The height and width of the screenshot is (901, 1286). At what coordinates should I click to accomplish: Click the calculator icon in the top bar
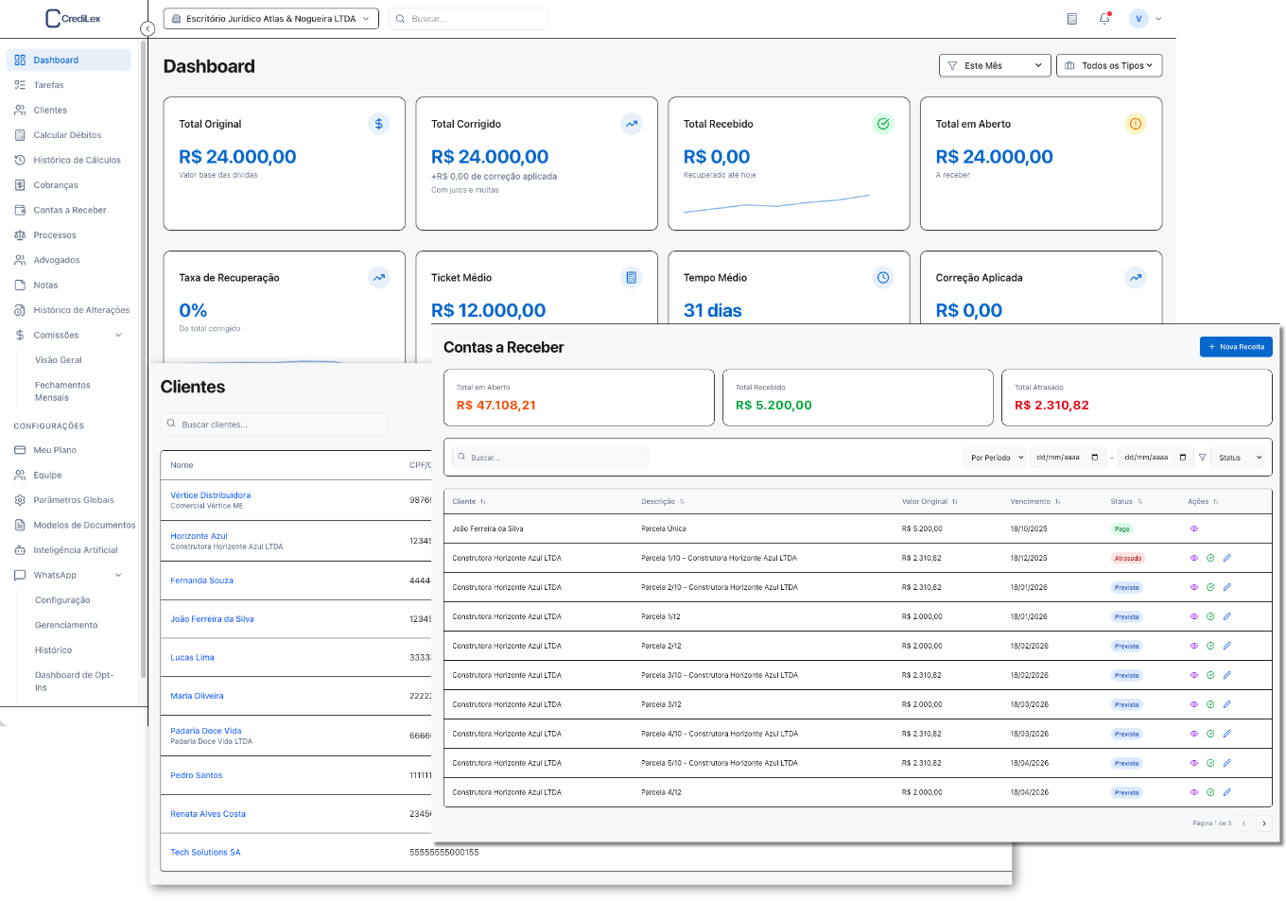1074,18
